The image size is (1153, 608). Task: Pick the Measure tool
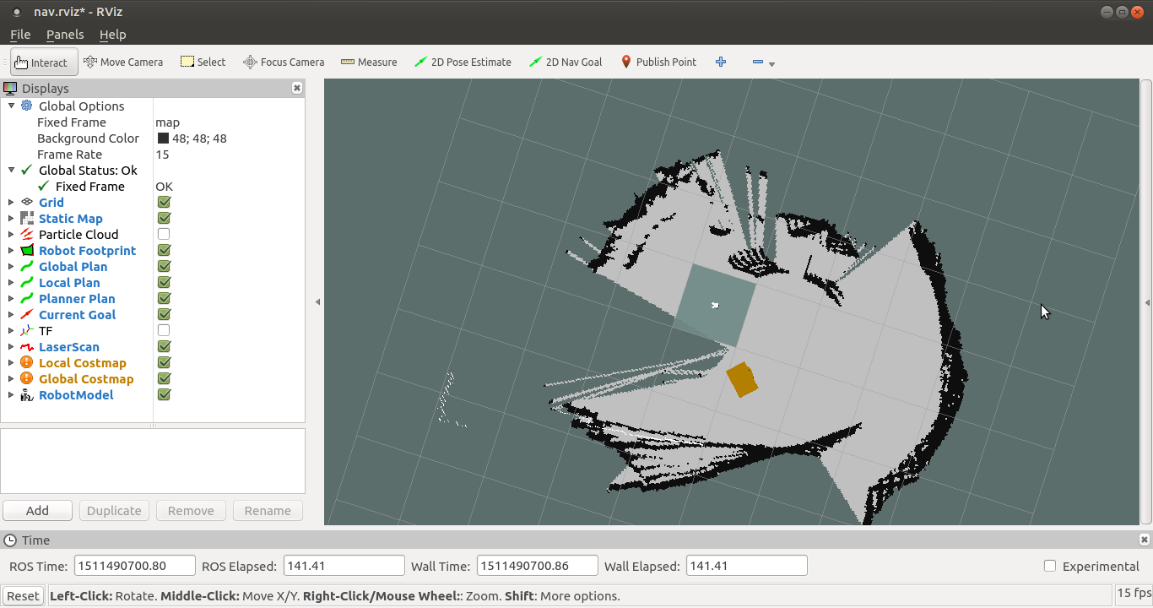369,62
